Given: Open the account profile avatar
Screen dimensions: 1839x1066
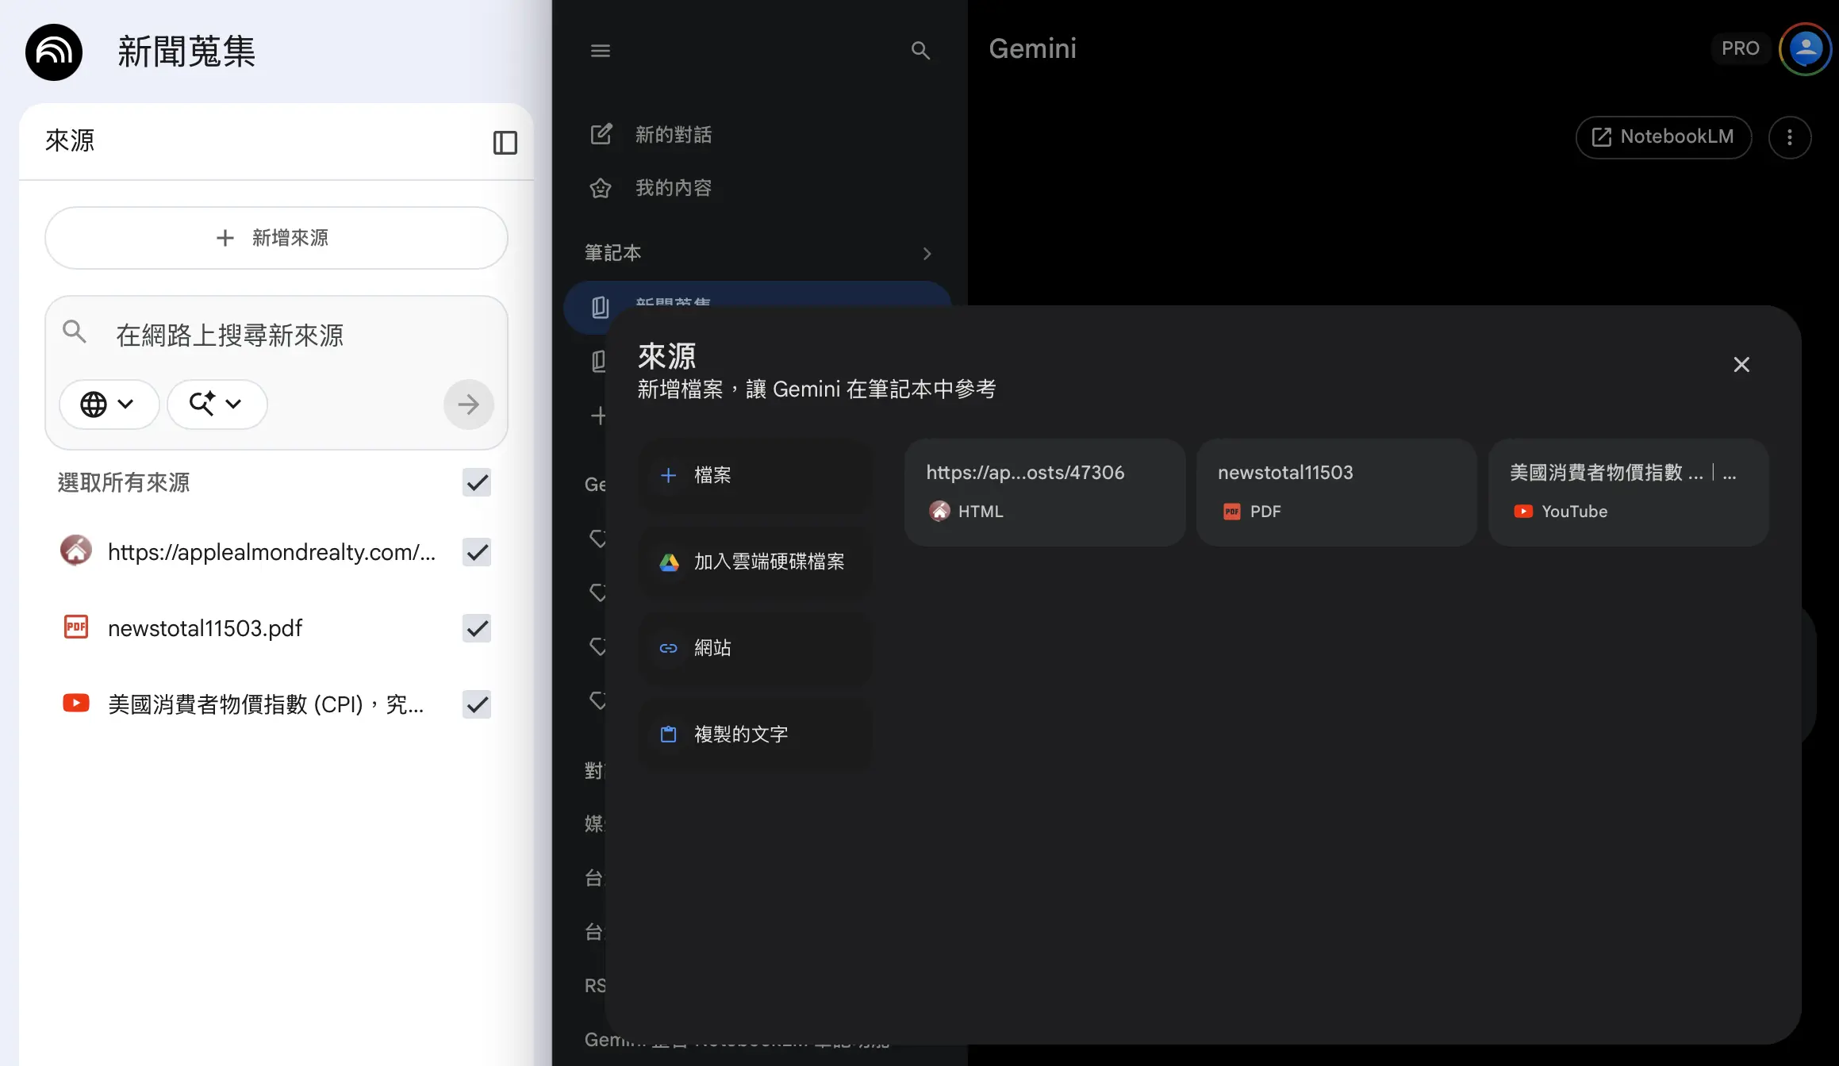Looking at the screenshot, I should pos(1806,49).
